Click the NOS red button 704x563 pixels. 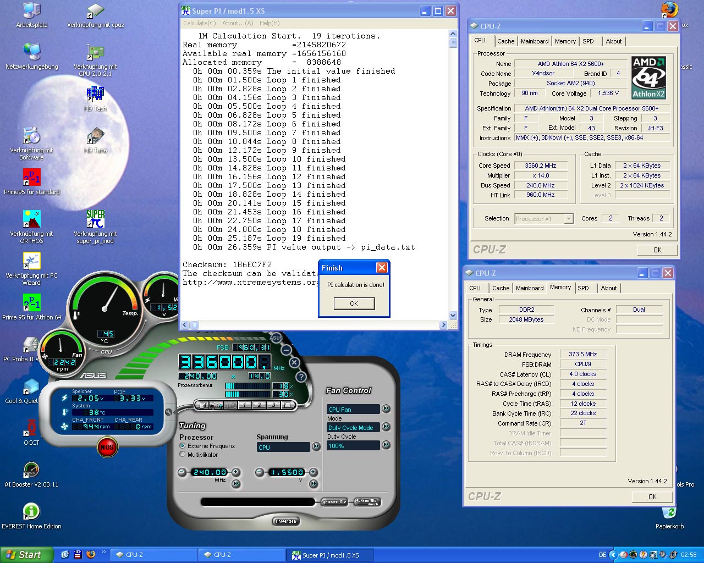pos(107,446)
